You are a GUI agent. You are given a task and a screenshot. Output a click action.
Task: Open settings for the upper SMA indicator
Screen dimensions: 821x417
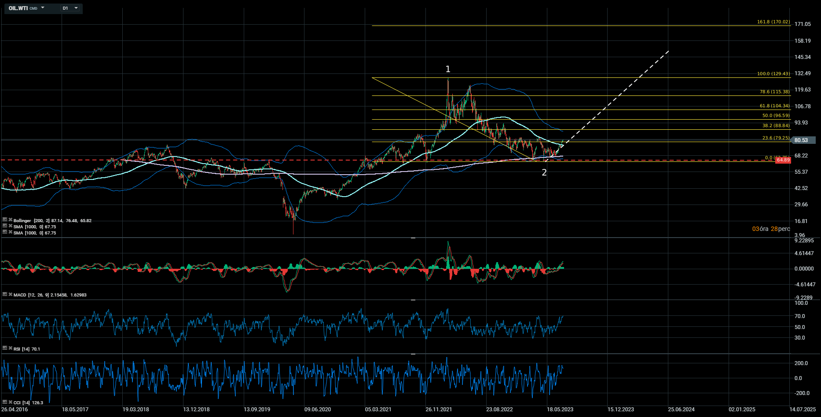pos(5,226)
